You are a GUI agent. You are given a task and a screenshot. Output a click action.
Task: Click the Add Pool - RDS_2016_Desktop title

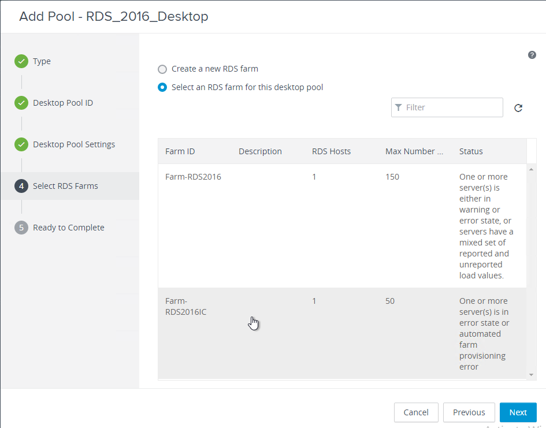[113, 16]
